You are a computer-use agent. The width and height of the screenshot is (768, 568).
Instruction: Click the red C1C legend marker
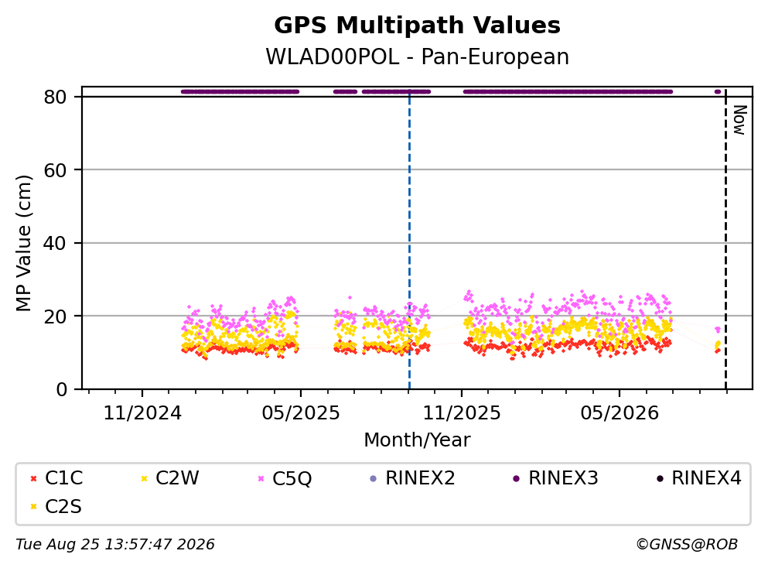(x=33, y=478)
